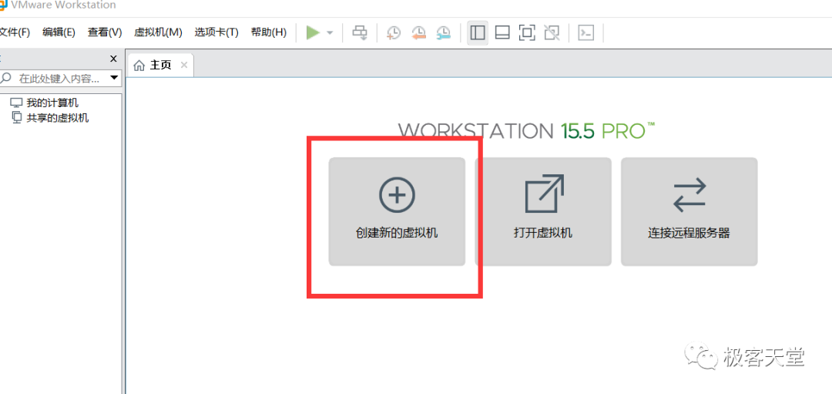The width and height of the screenshot is (832, 394).
Task: Click the Unity mode toolbar icon
Action: pyautogui.click(x=552, y=33)
